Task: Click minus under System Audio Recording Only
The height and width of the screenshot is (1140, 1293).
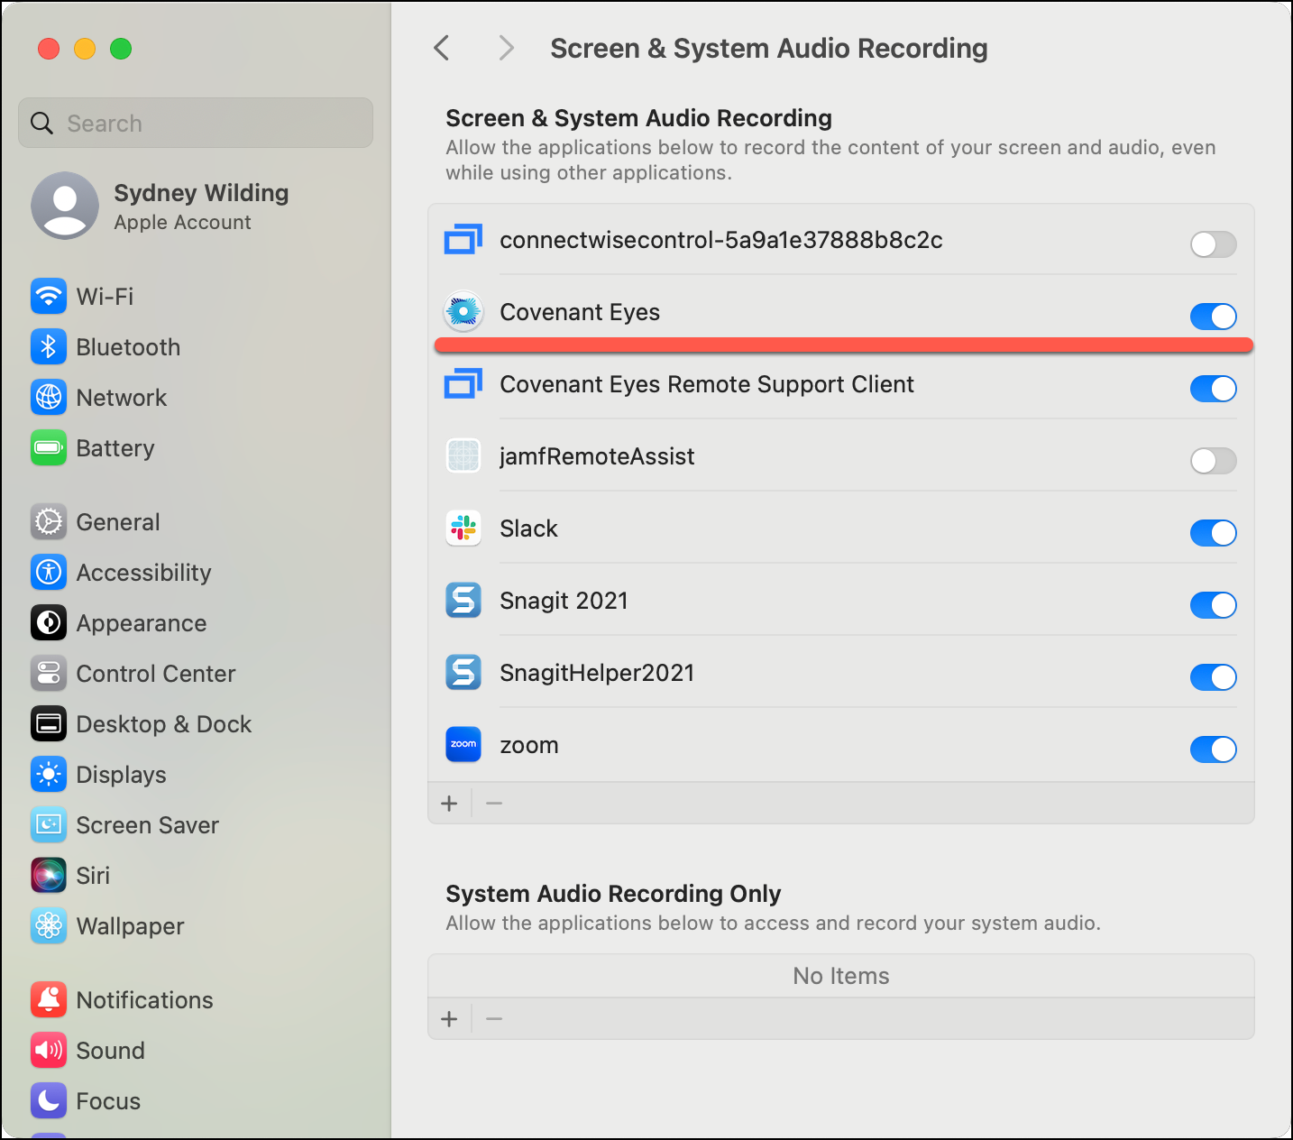Action: click(494, 1019)
